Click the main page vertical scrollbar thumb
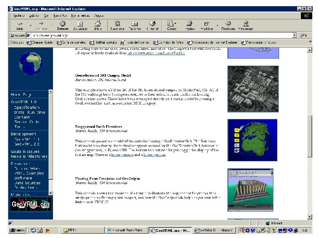 (310, 136)
